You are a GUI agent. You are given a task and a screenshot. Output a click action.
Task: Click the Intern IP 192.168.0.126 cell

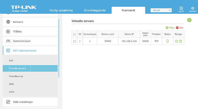(129, 41)
